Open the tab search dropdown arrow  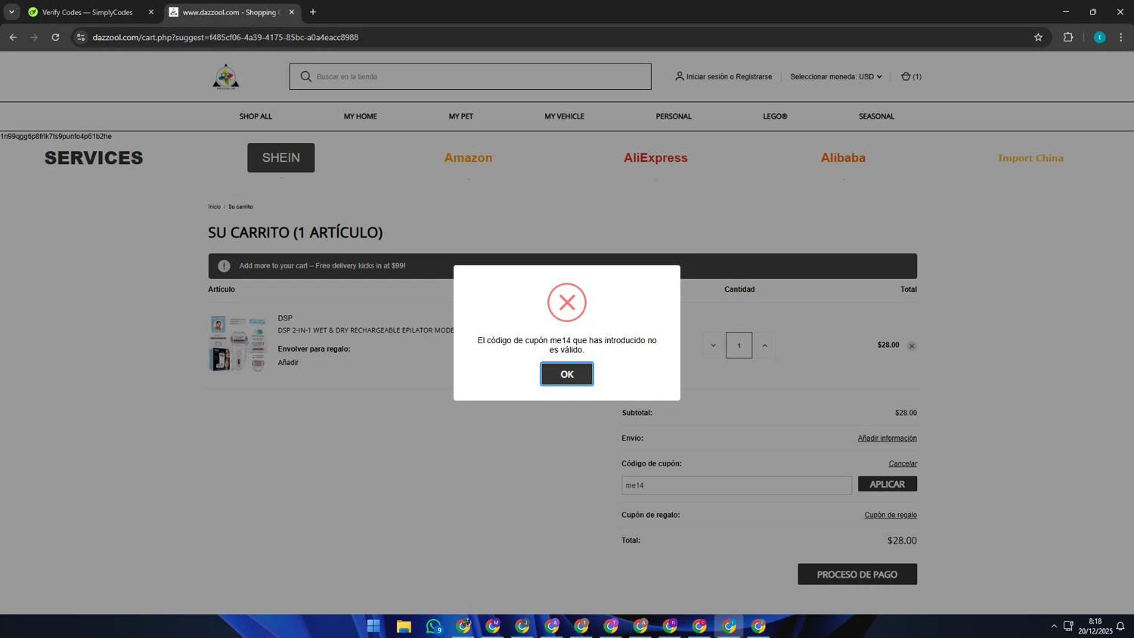[x=11, y=12]
